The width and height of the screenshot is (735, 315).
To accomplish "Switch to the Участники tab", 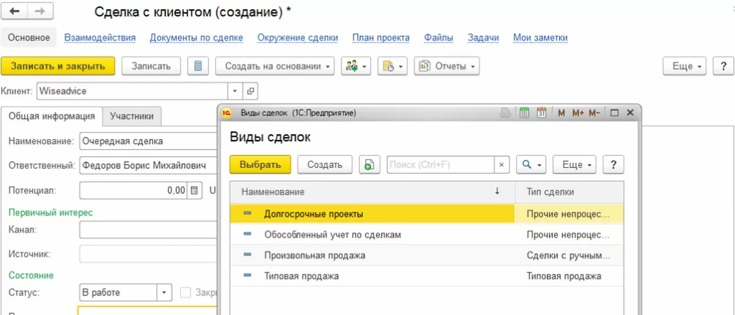I will click(131, 116).
